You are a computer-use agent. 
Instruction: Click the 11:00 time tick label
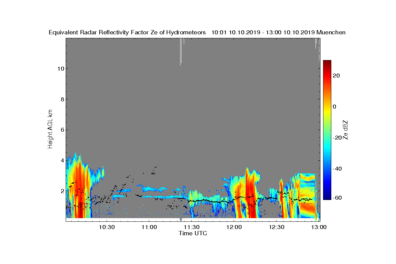(149, 227)
